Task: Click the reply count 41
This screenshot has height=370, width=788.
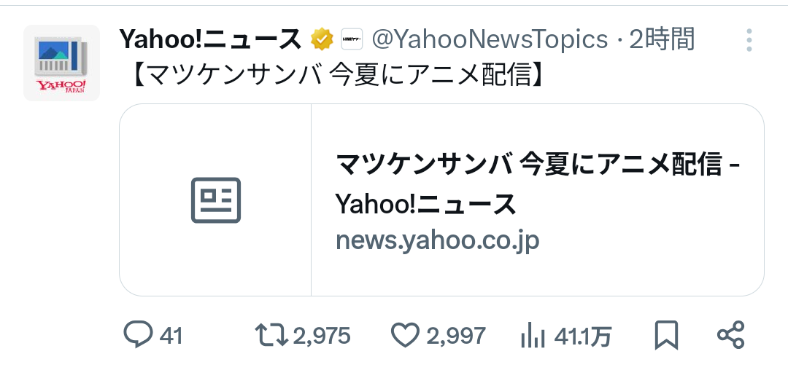Action: pyautogui.click(x=171, y=336)
